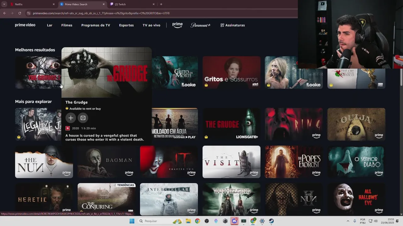The image size is (403, 226).
Task: Open the tab search dropdown arrow
Action: tap(4, 4)
